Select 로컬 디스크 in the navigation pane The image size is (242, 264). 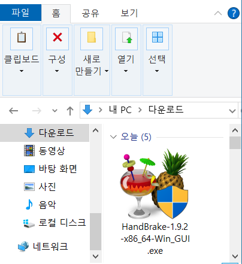[44, 223]
